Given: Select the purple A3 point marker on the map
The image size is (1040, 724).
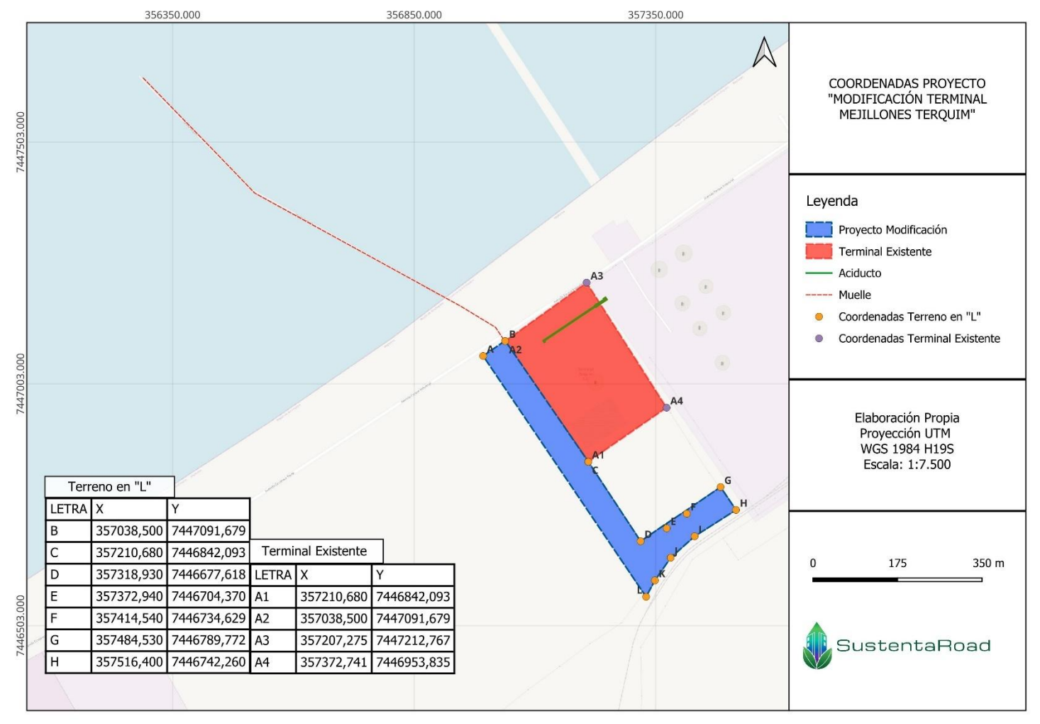Looking at the screenshot, I should click(x=587, y=283).
